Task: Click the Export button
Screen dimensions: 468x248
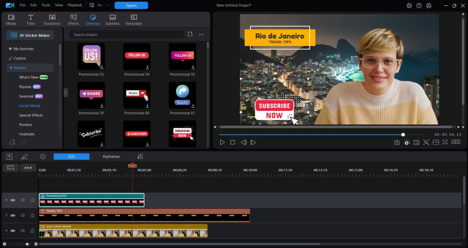Action: (x=131, y=5)
